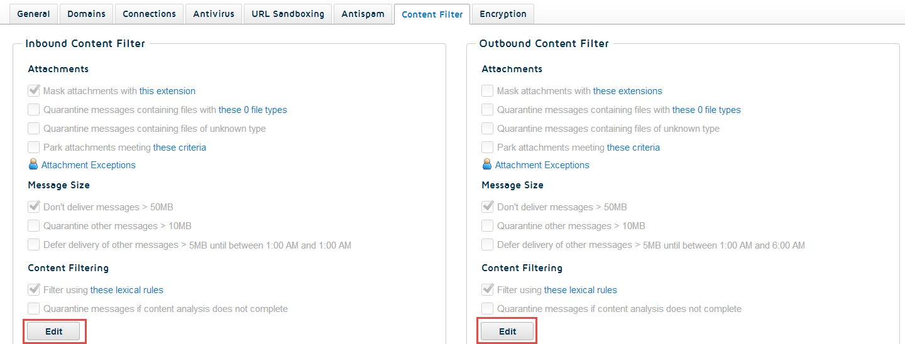
Task: Click the Outbound Attachment Exceptions user icon
Action: [487, 164]
